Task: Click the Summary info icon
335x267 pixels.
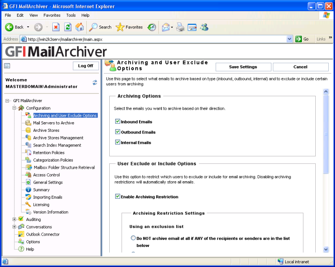Action: 28,190
